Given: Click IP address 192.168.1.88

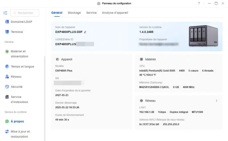Looking at the screenshot, I should click(x=146, y=112).
